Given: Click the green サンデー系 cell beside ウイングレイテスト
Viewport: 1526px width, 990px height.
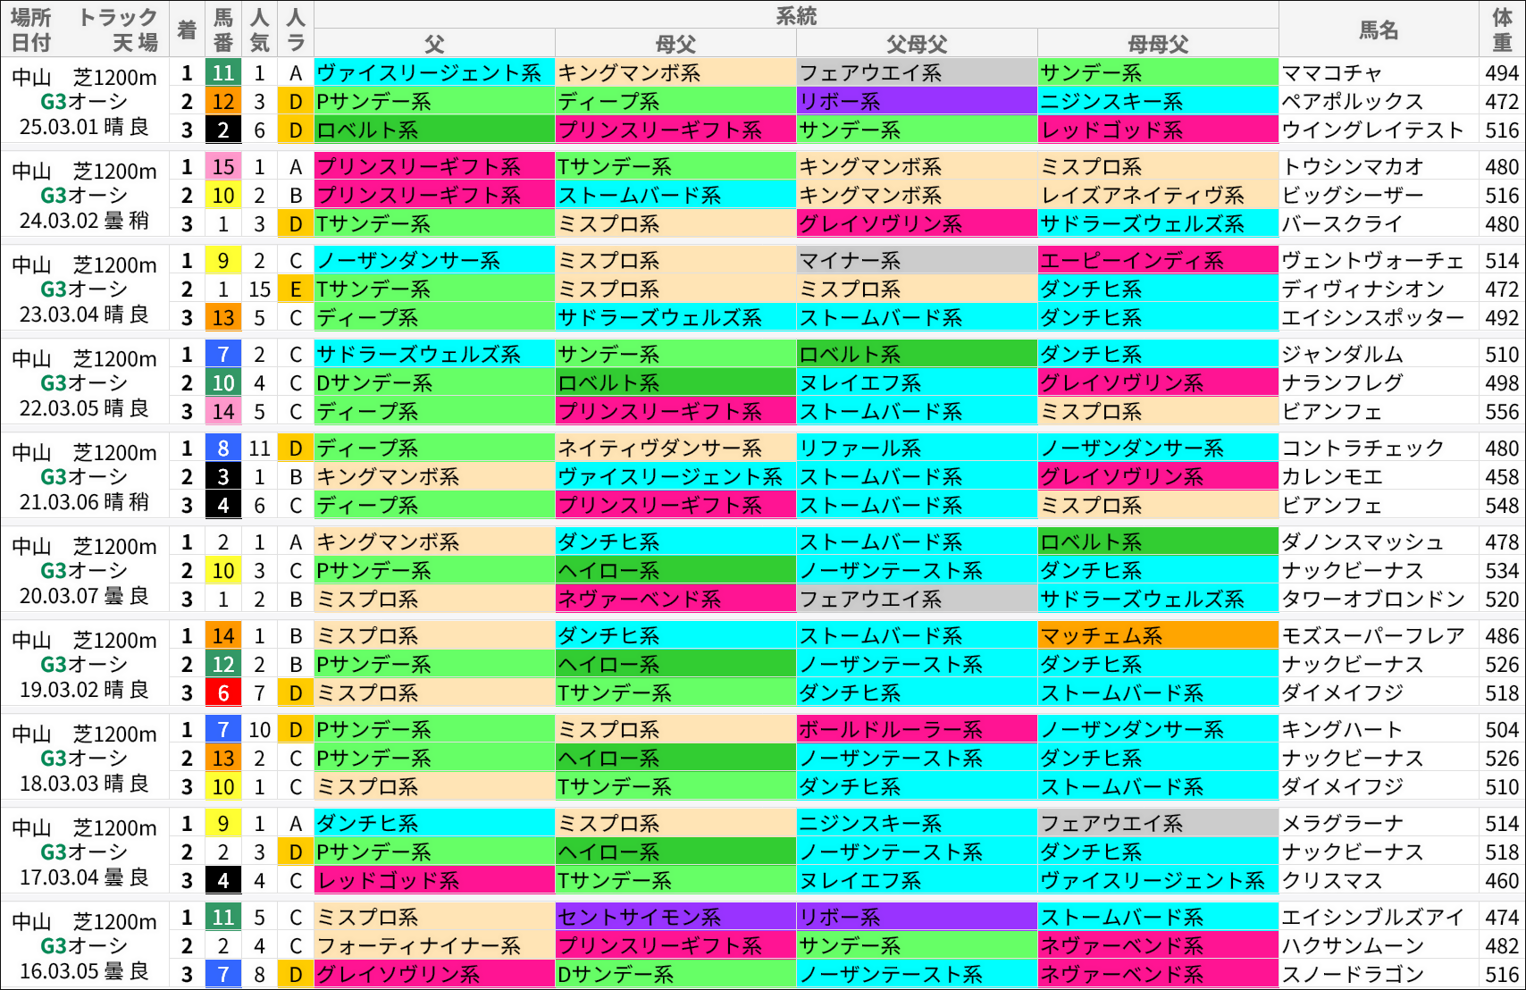Looking at the screenshot, I should [916, 130].
